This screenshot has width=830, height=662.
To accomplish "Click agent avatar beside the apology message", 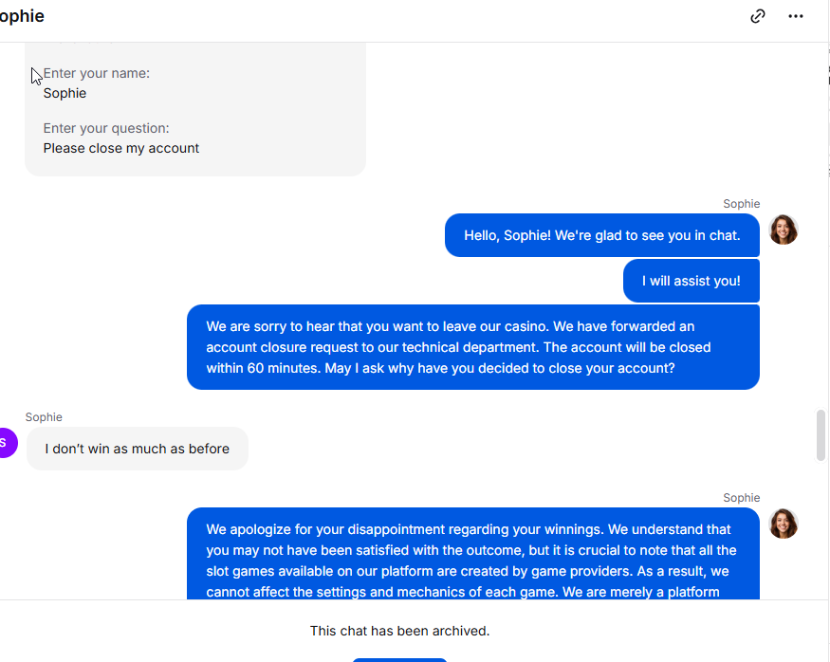I will [784, 524].
